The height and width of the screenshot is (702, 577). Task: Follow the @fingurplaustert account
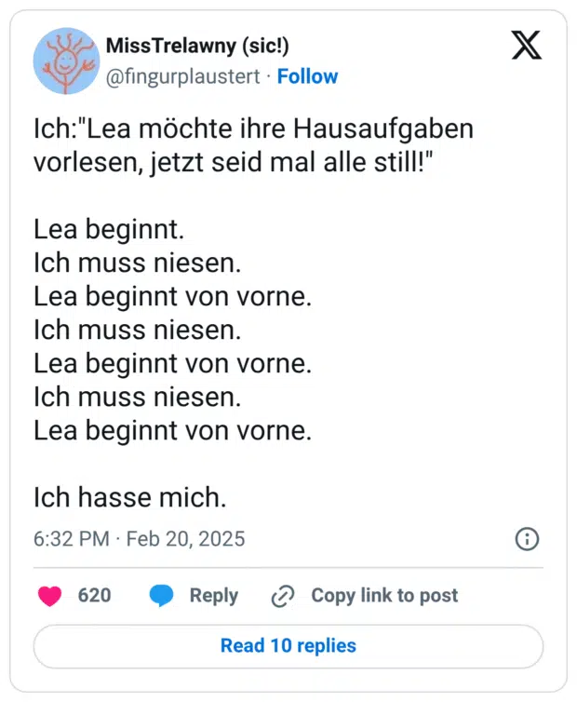[x=308, y=76]
